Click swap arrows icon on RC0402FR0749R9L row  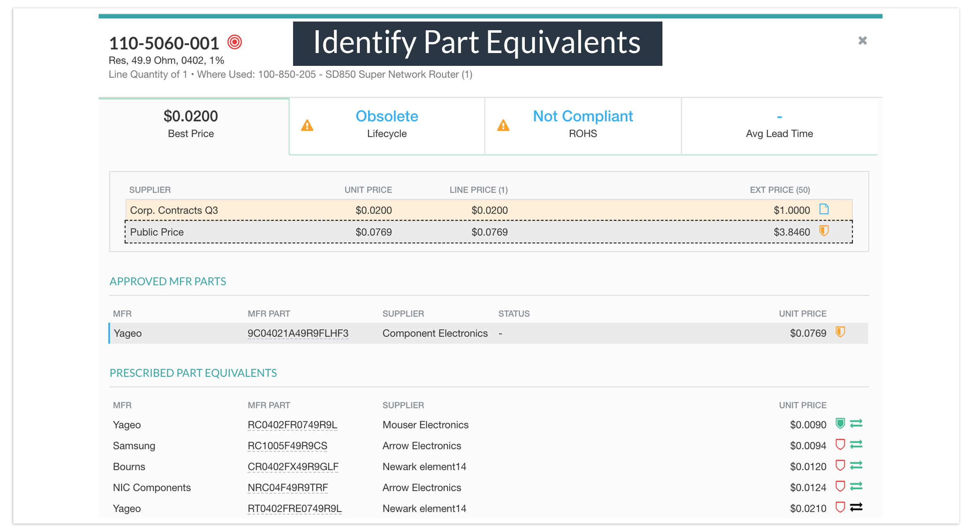pyautogui.click(x=856, y=423)
